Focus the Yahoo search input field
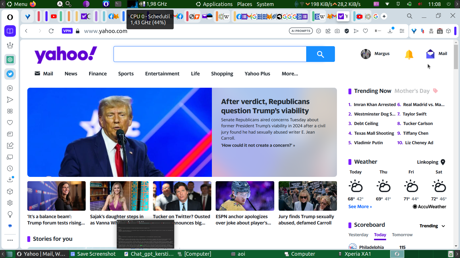Viewport: 460px width, 258px height. [210, 54]
